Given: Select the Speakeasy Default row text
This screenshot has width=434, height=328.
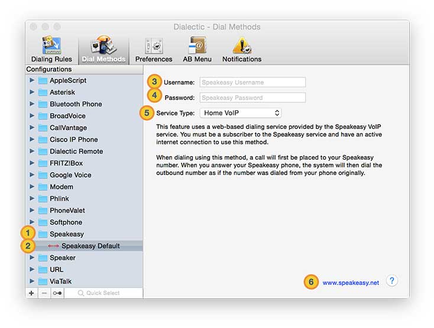Looking at the screenshot, I should click(x=90, y=246).
